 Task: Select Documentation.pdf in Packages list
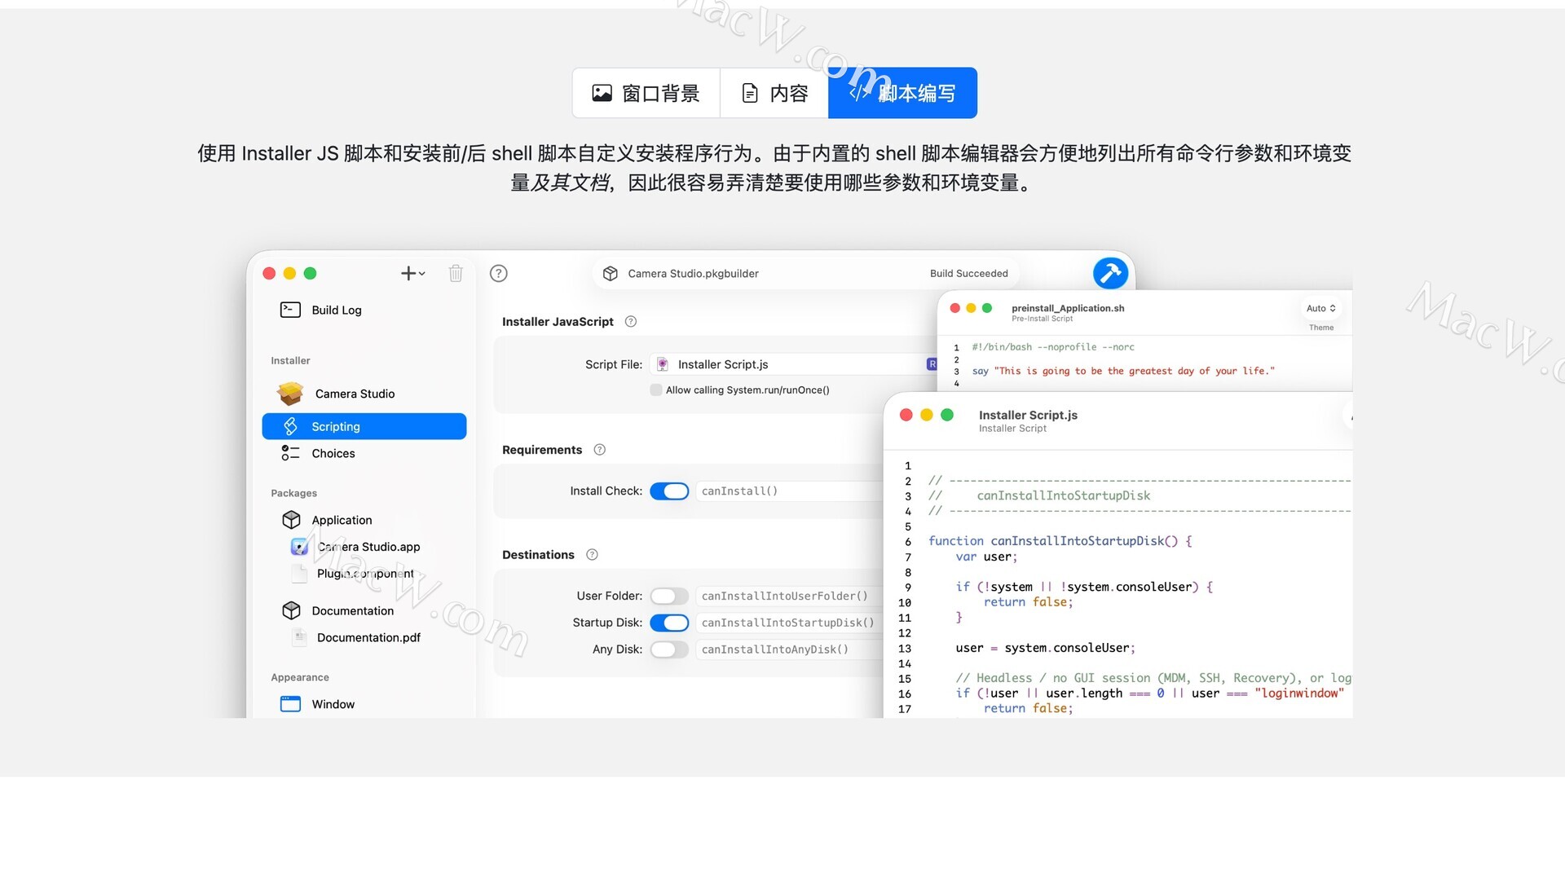click(368, 638)
